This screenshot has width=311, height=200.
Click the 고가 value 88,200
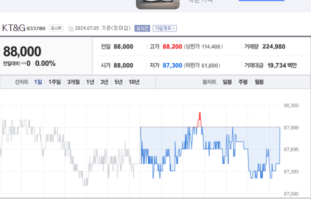(x=172, y=47)
